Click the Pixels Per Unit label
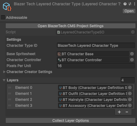Screen dimensions: 137x126 click(x=19, y=66)
